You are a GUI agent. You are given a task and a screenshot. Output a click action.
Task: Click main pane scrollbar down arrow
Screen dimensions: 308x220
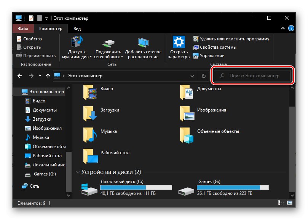click(292, 195)
